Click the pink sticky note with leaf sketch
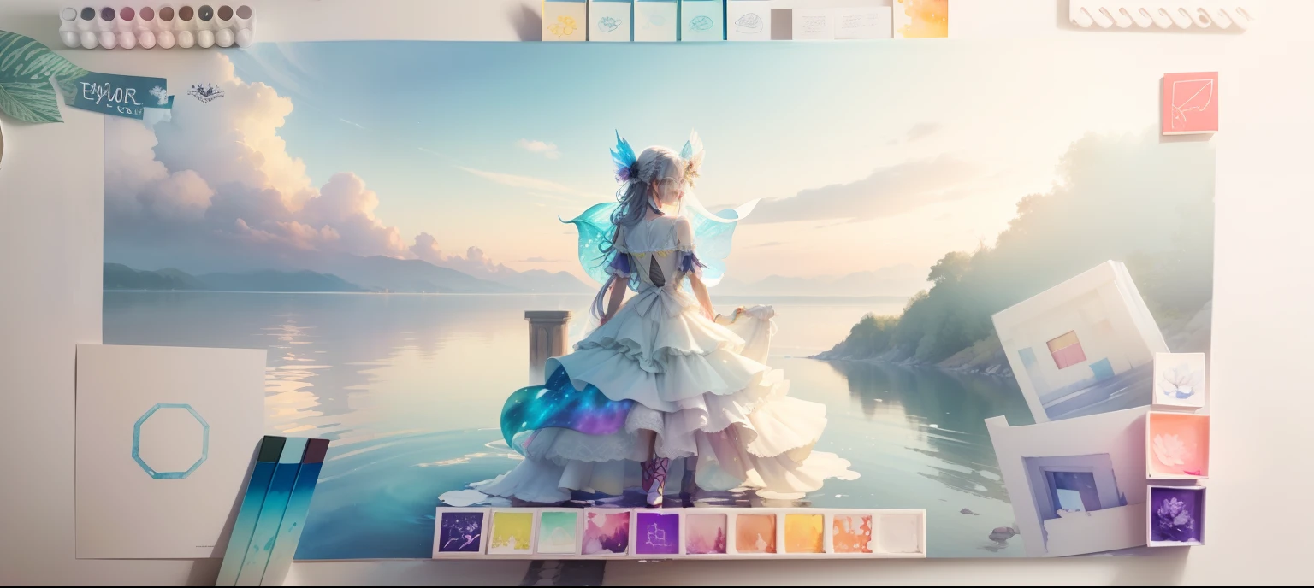The image size is (1314, 588). pos(1189,103)
